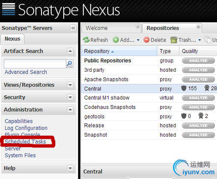Select the Snapshot repository row
The height and width of the screenshot is (179, 217).
(x=149, y=135)
